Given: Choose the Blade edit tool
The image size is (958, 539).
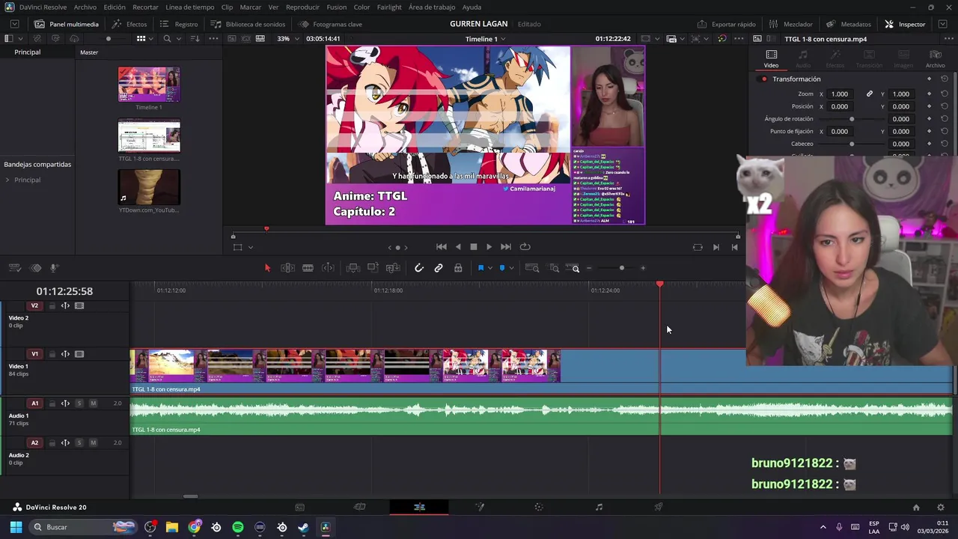Looking at the screenshot, I should click(x=308, y=268).
